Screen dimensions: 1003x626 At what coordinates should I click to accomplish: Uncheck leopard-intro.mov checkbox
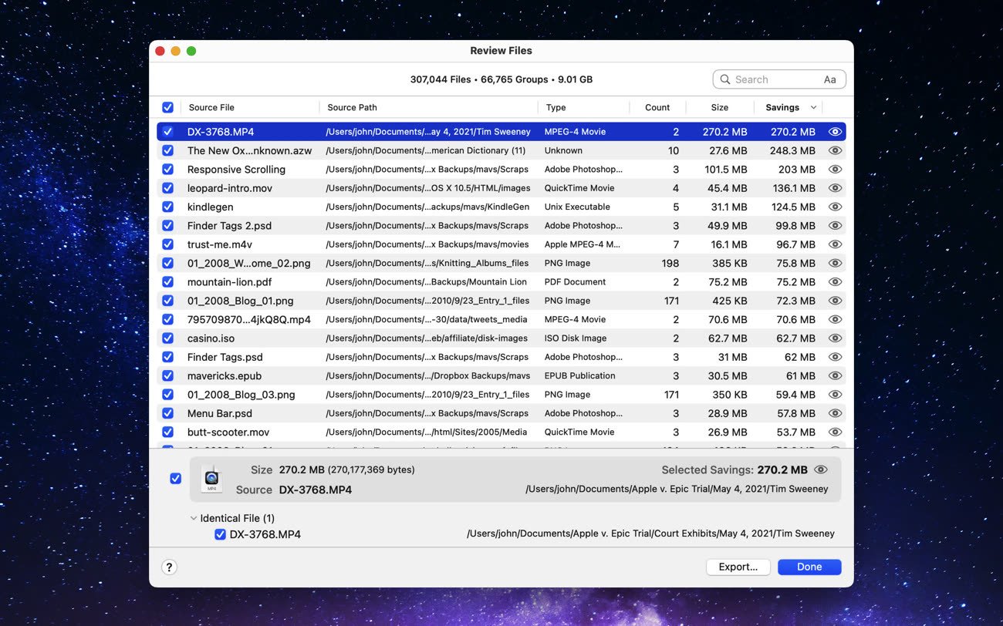point(167,188)
